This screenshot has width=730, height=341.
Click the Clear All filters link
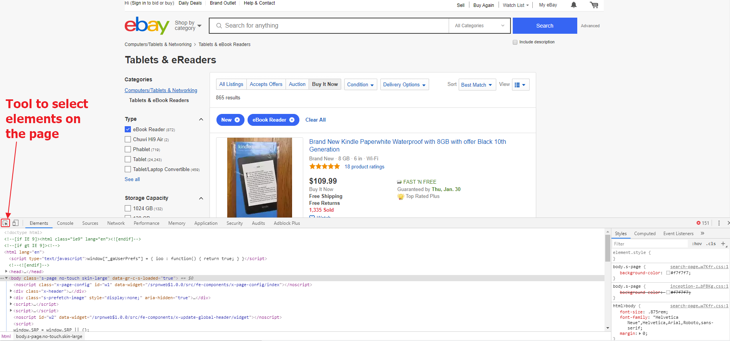click(315, 120)
